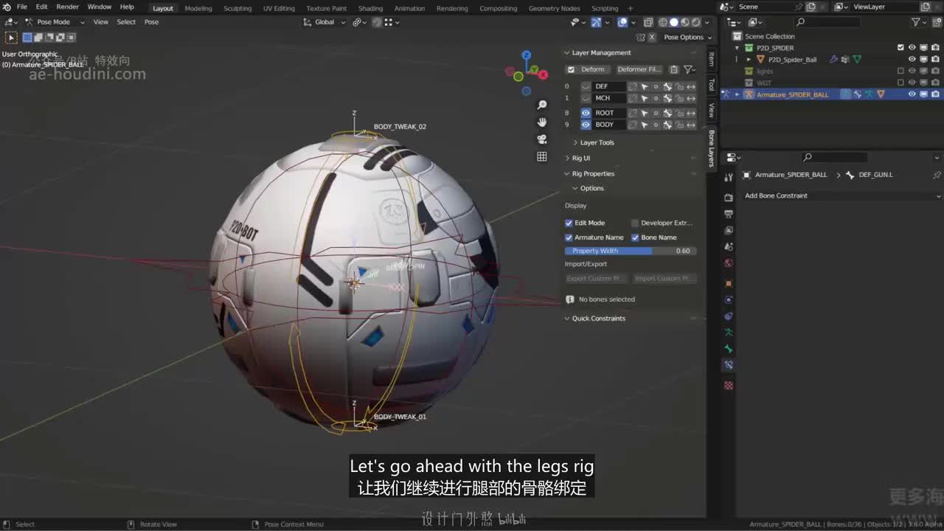Toggle P2D_SPIDER collection exclude checkbox
This screenshot has height=531, width=944.
(x=900, y=48)
